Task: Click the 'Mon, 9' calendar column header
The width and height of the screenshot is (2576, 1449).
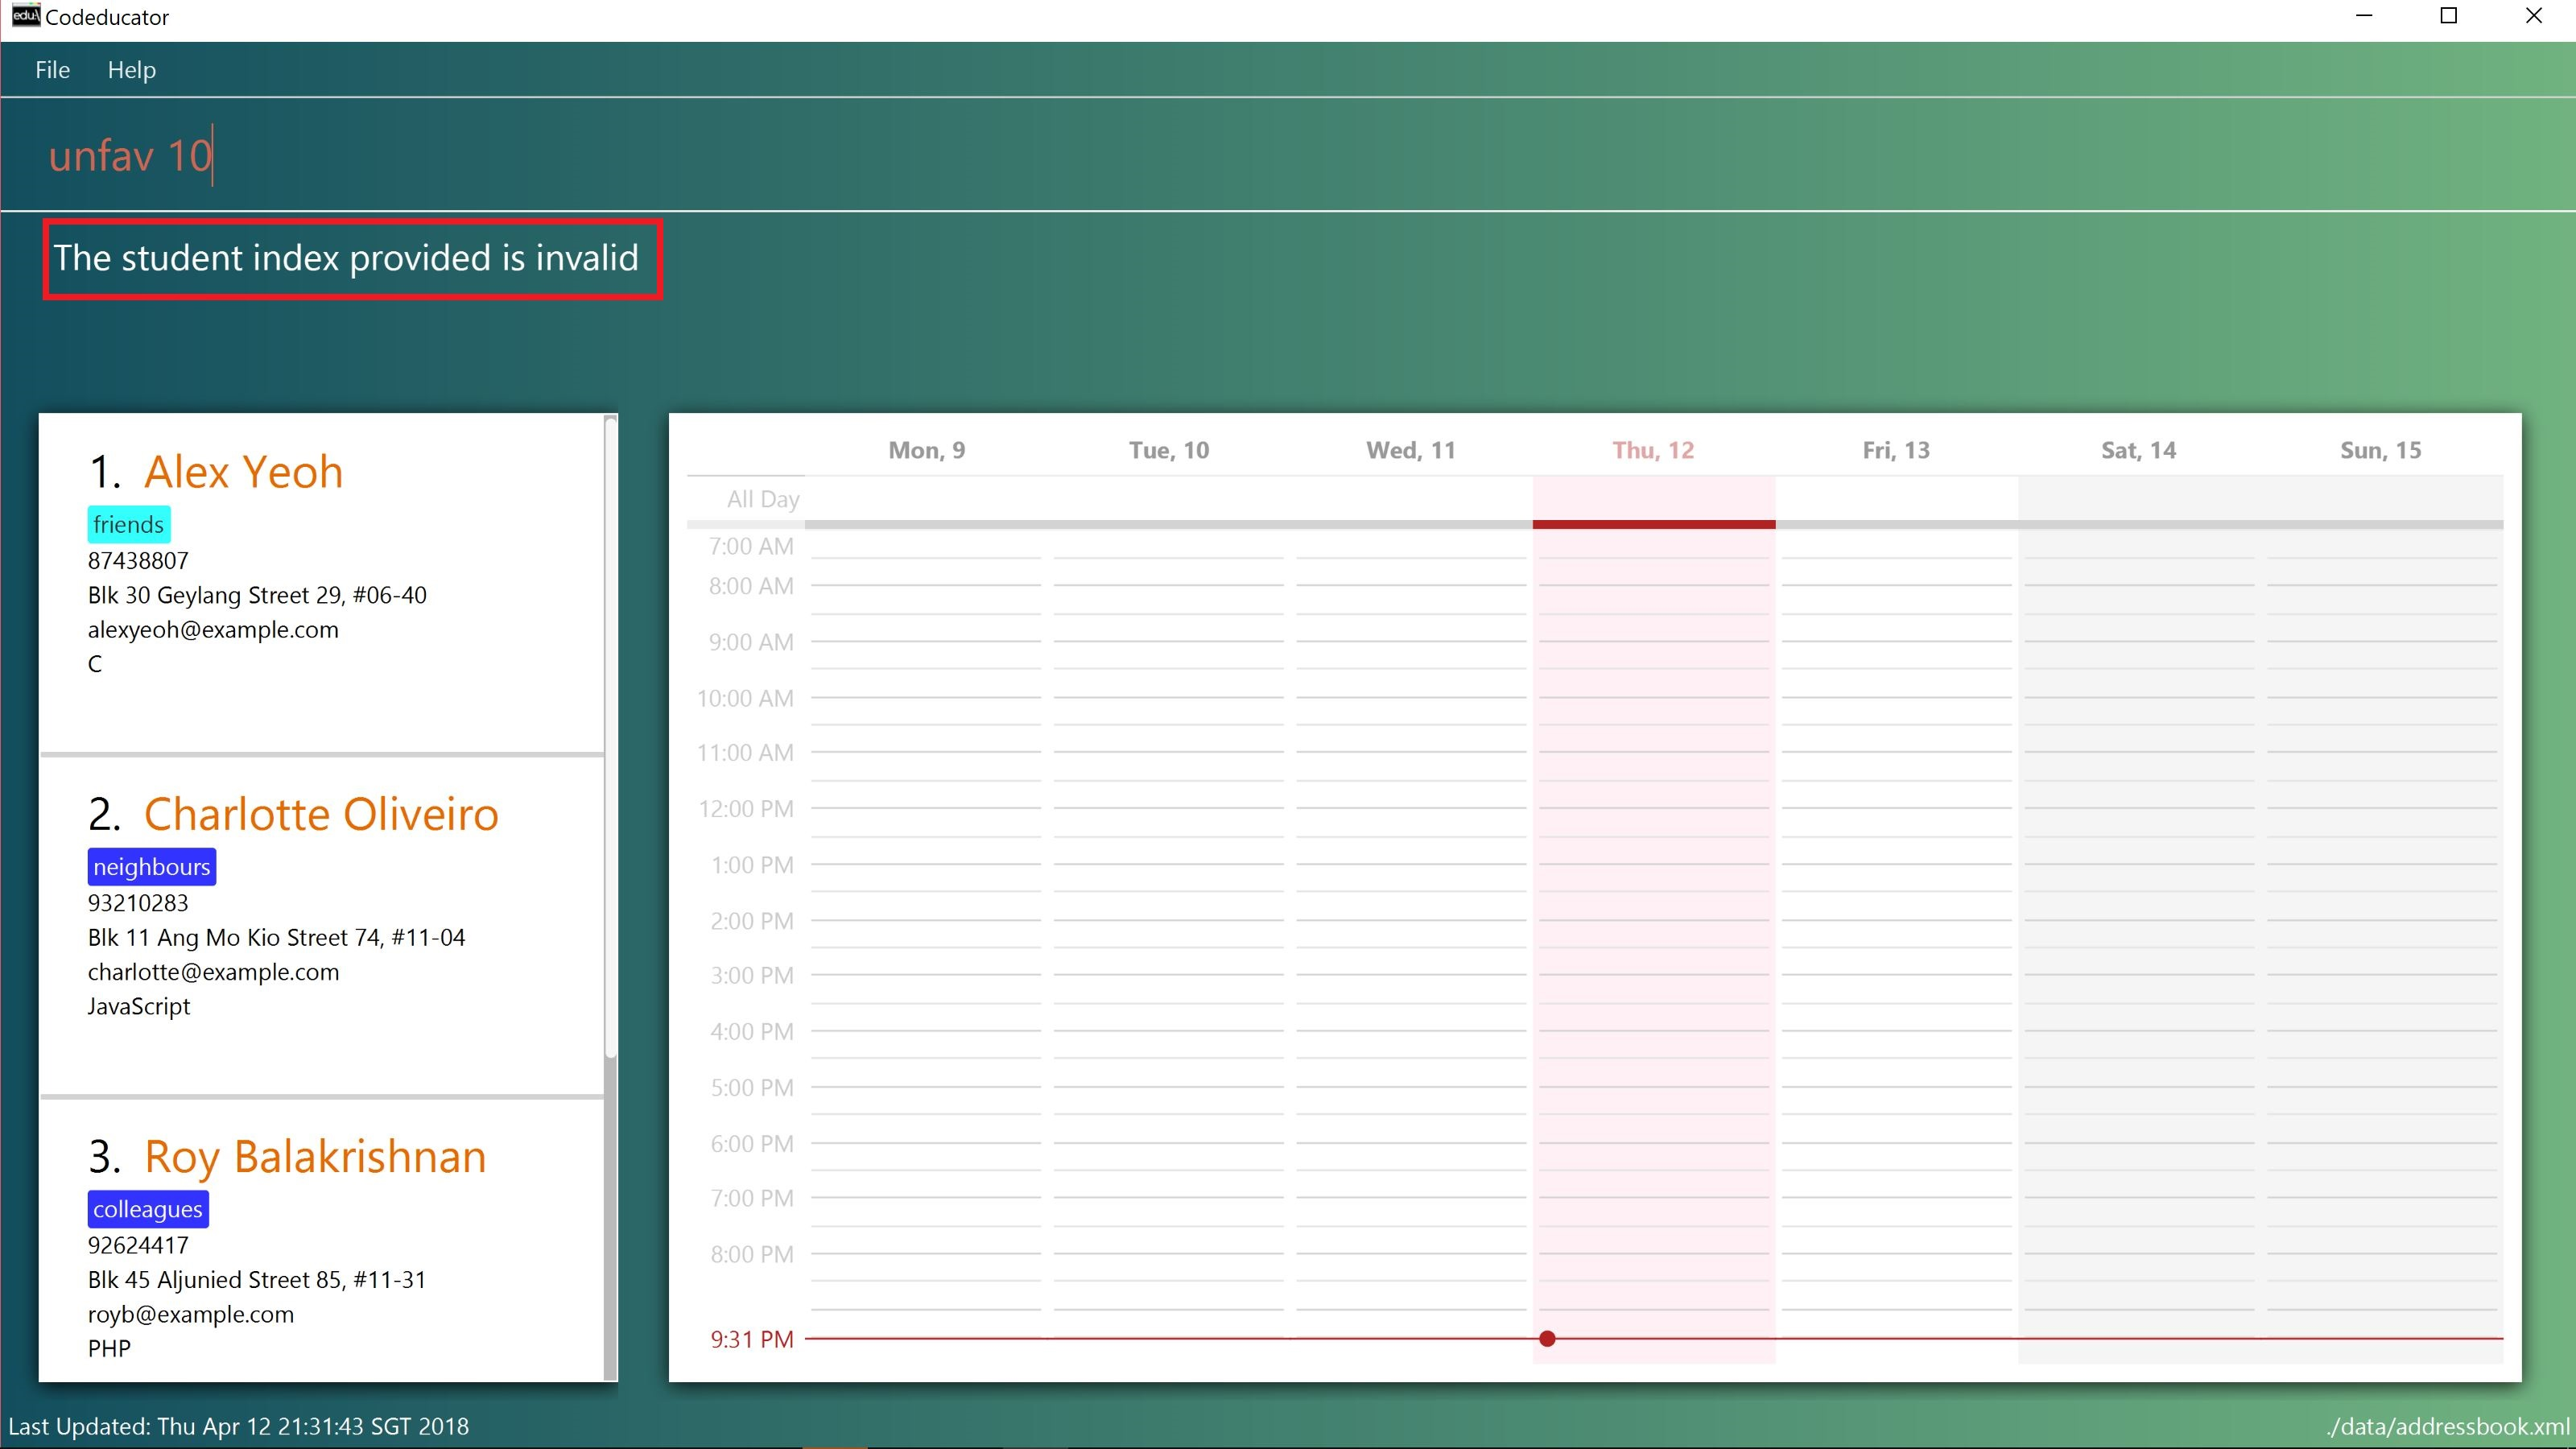Action: 927,450
